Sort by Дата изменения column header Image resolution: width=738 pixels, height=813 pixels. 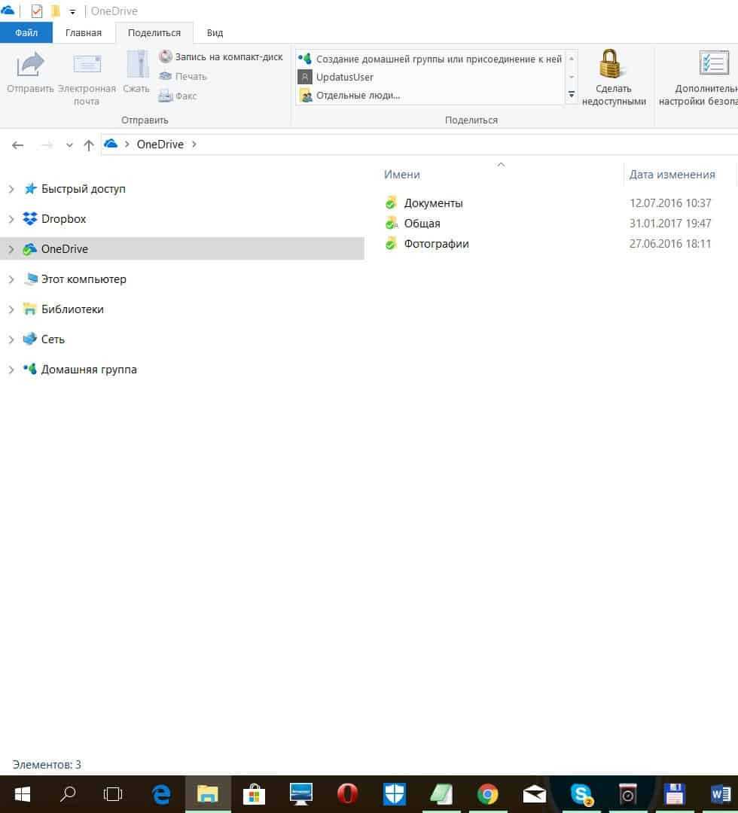click(x=672, y=175)
